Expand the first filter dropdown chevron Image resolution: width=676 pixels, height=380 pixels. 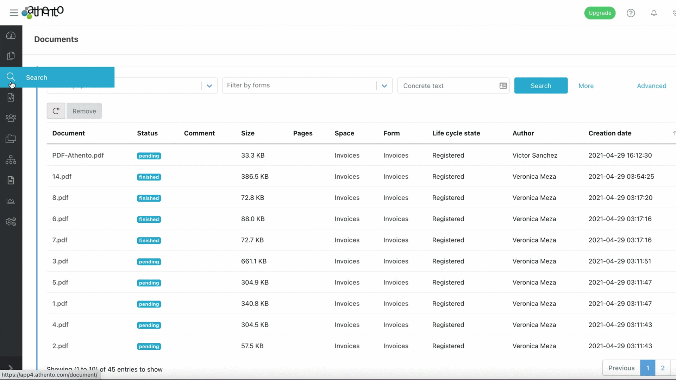[x=209, y=86]
